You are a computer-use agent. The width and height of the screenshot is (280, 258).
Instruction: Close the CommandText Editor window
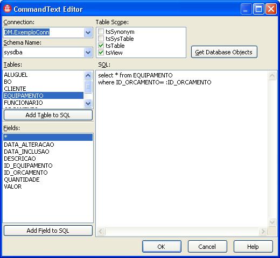point(271,9)
